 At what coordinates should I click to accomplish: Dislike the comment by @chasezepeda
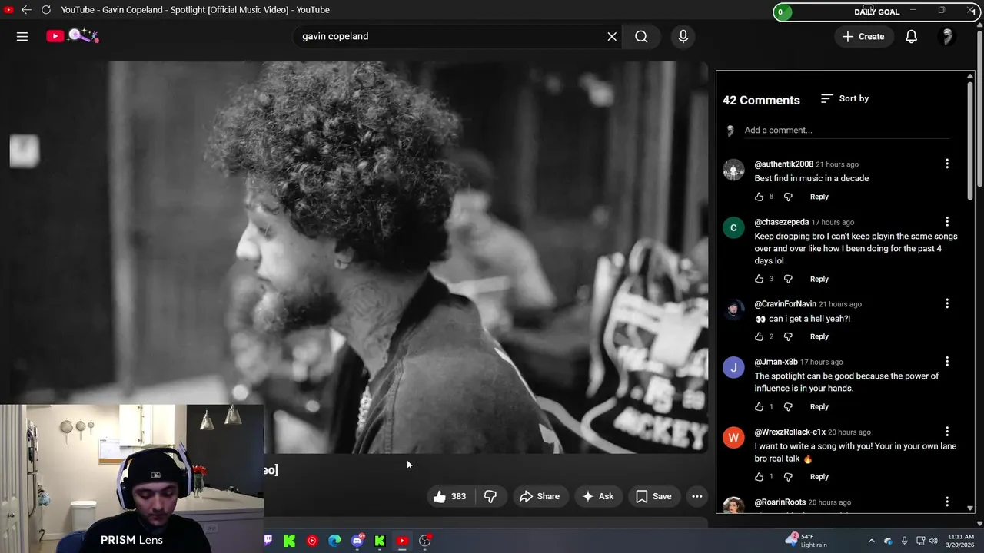pos(788,279)
